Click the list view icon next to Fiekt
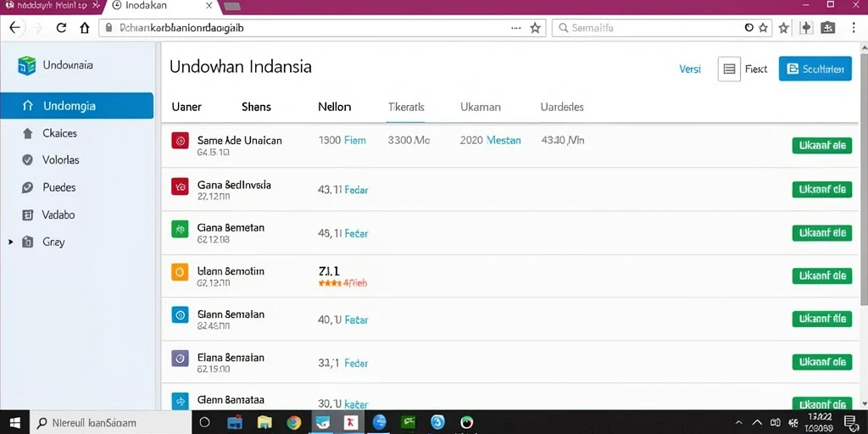The width and height of the screenshot is (868, 434). [x=729, y=70]
